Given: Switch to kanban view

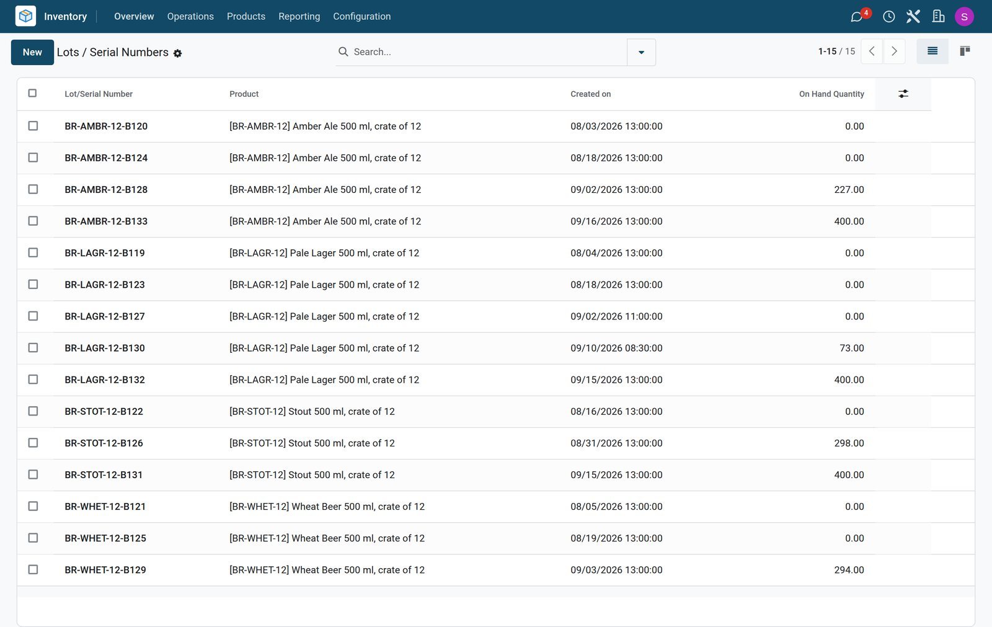Looking at the screenshot, I should coord(965,51).
